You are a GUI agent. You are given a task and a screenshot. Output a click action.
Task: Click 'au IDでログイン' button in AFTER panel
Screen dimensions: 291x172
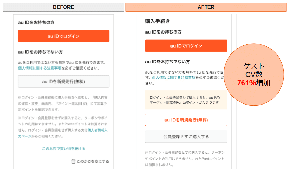pos(186,46)
